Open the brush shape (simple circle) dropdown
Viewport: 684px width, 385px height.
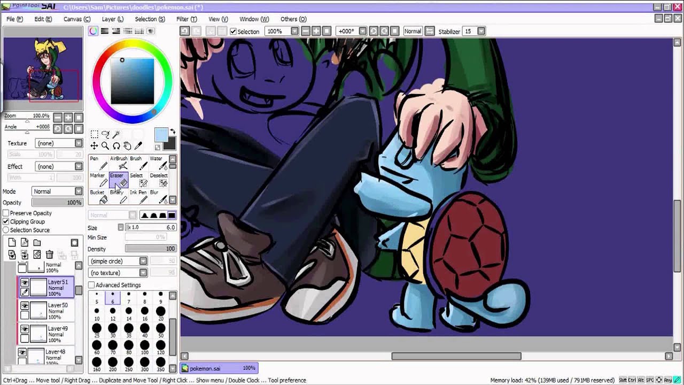point(118,261)
